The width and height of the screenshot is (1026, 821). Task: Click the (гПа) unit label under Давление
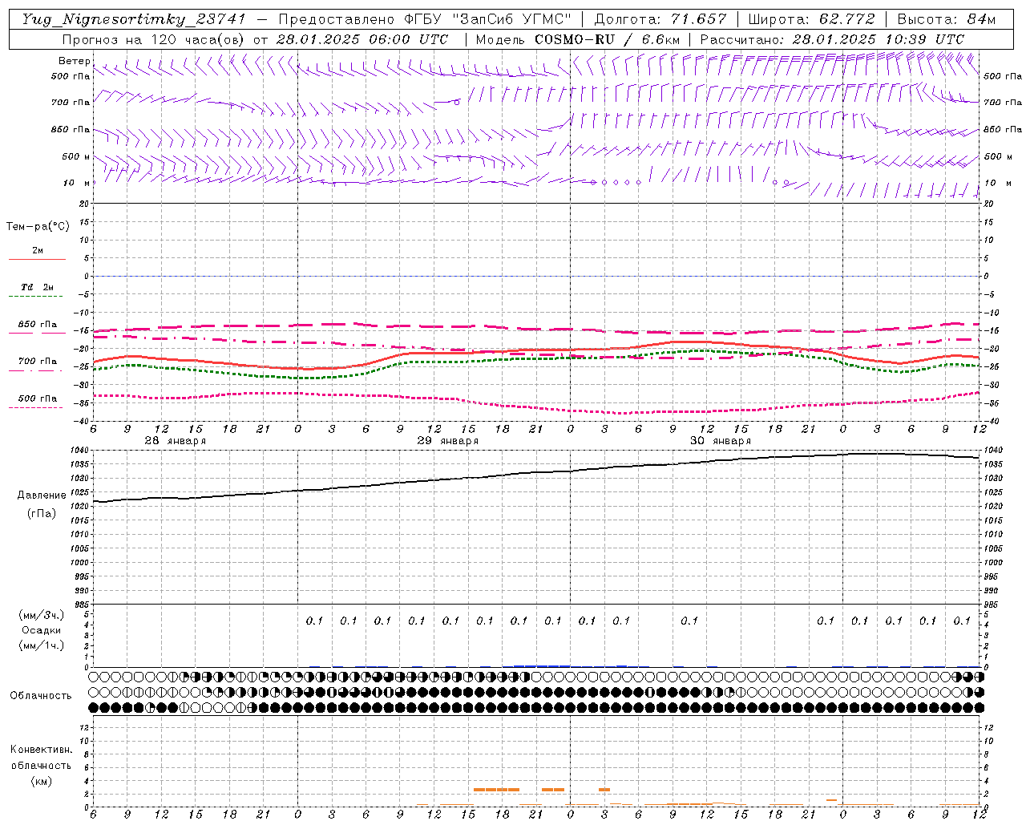coord(42,513)
